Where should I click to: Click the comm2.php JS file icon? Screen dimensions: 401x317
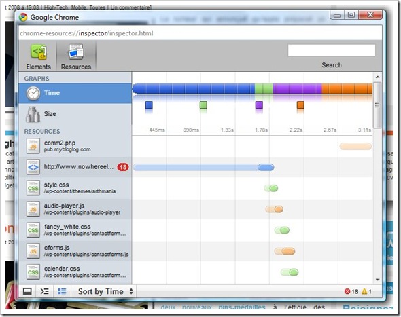(33, 146)
